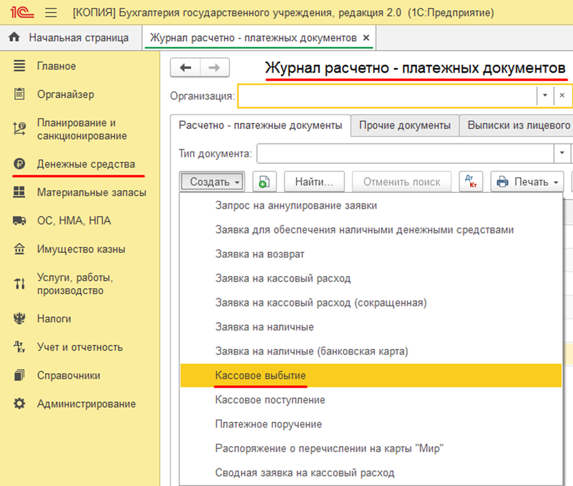Clear the Организация field with the X

click(x=562, y=95)
